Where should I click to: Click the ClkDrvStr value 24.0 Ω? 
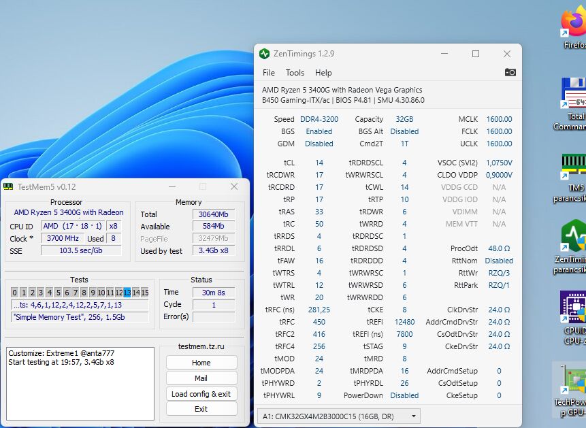pos(499,310)
